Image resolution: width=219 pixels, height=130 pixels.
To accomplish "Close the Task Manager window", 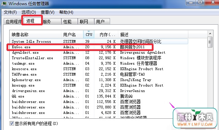I will [x=213, y=2].
